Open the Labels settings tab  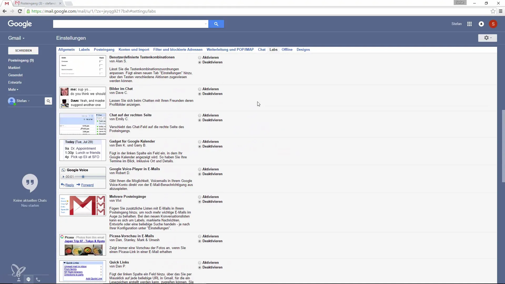point(84,49)
